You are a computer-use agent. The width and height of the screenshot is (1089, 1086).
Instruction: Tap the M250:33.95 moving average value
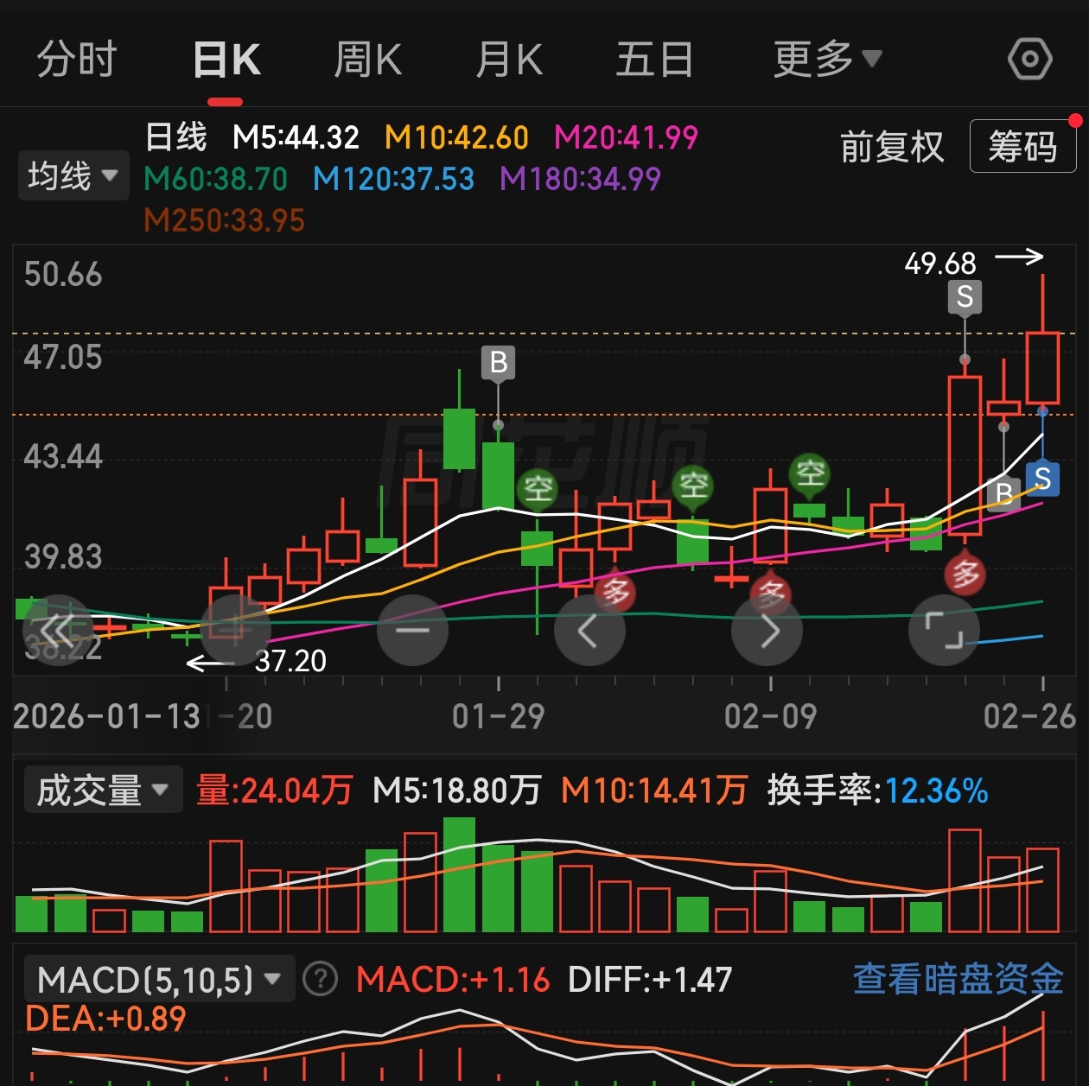pos(224,220)
